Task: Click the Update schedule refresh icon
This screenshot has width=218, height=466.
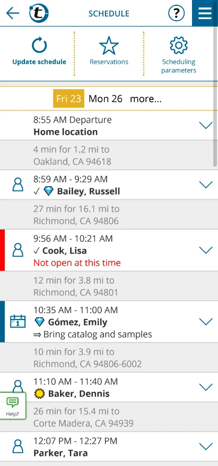Action: [39, 46]
